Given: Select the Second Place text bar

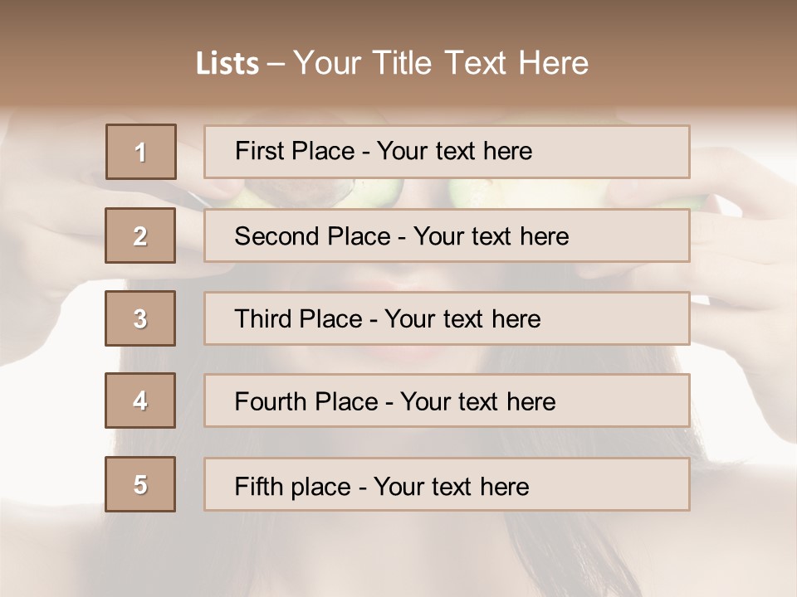Looking at the screenshot, I should (447, 235).
